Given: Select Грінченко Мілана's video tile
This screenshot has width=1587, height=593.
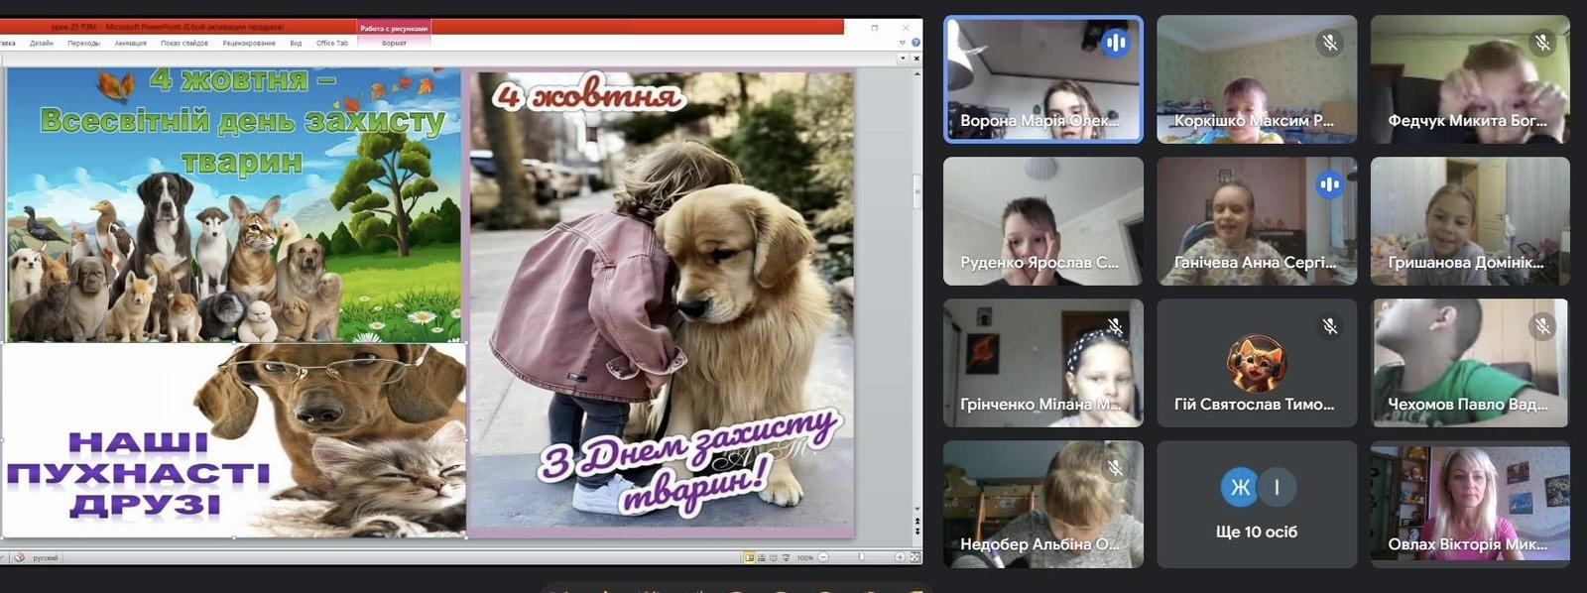Looking at the screenshot, I should tap(1043, 363).
